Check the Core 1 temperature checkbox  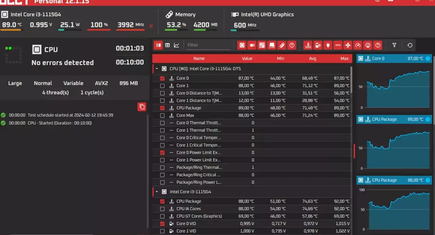point(162,86)
